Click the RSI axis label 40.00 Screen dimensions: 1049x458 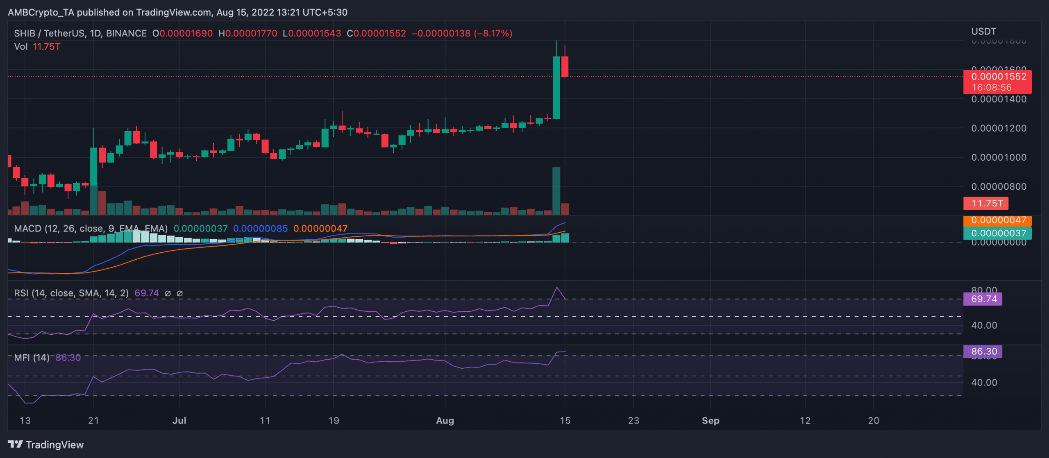click(x=984, y=325)
